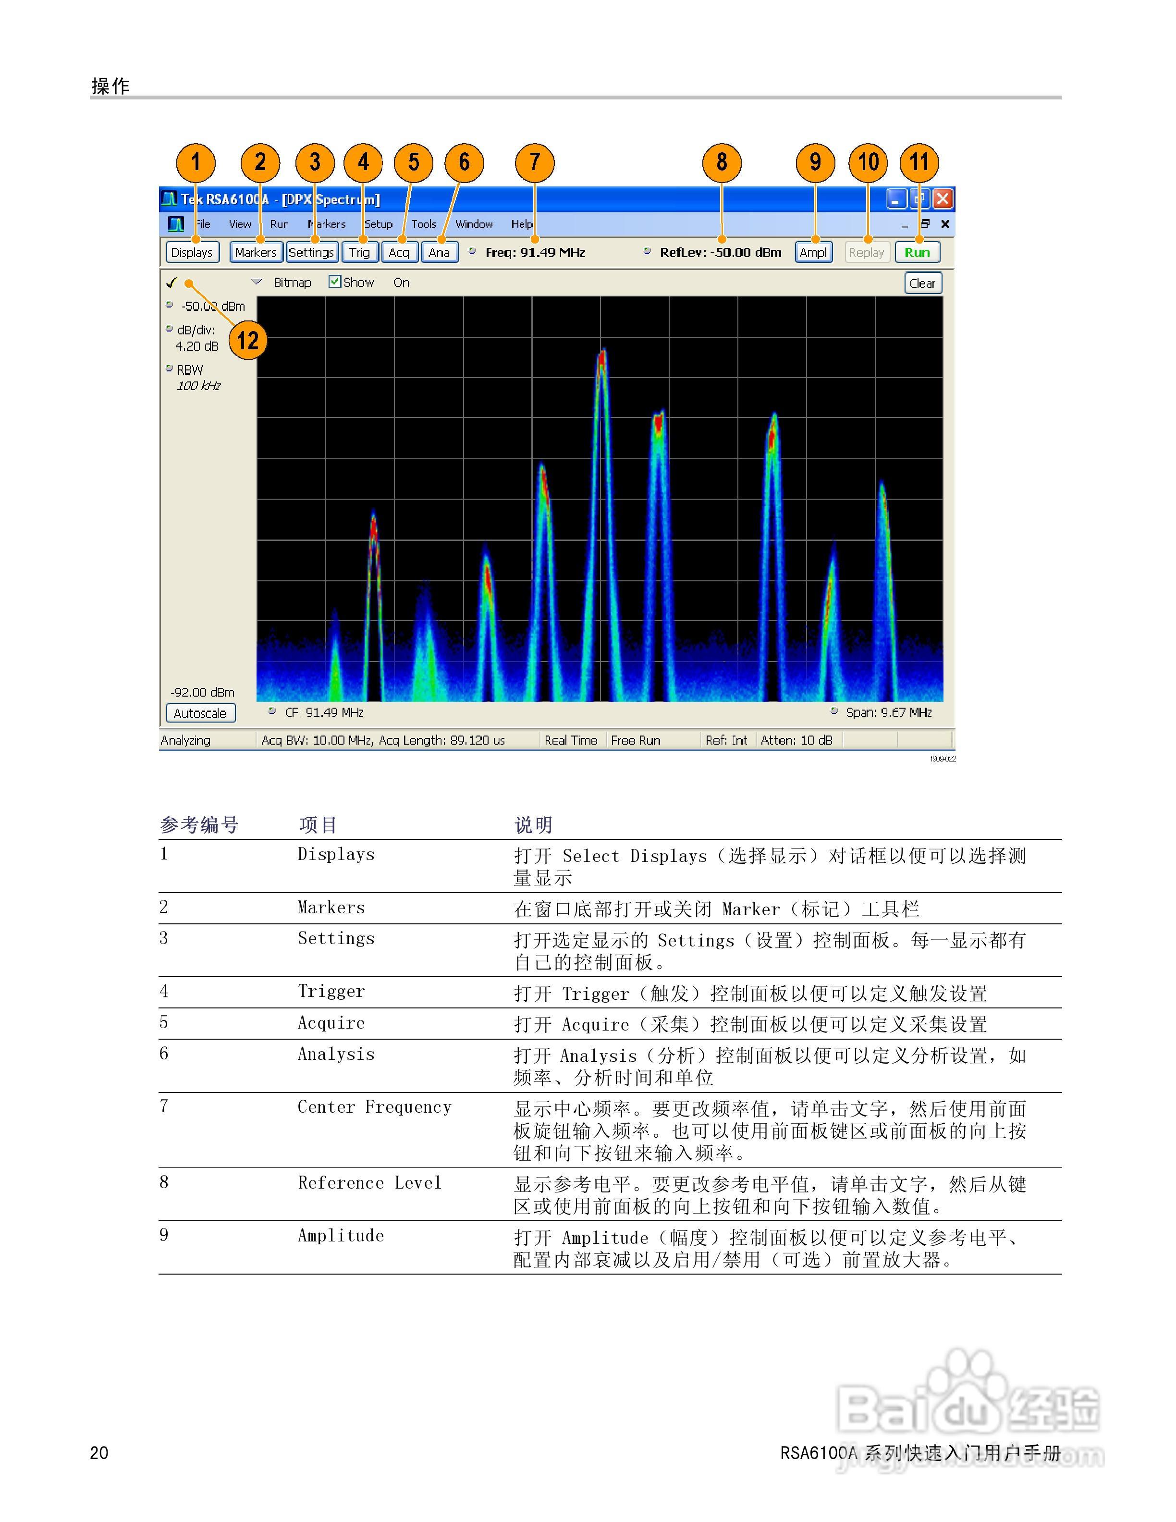1176x1522 pixels.
Task: Clear the DPX display with Clear button
Action: click(x=922, y=283)
